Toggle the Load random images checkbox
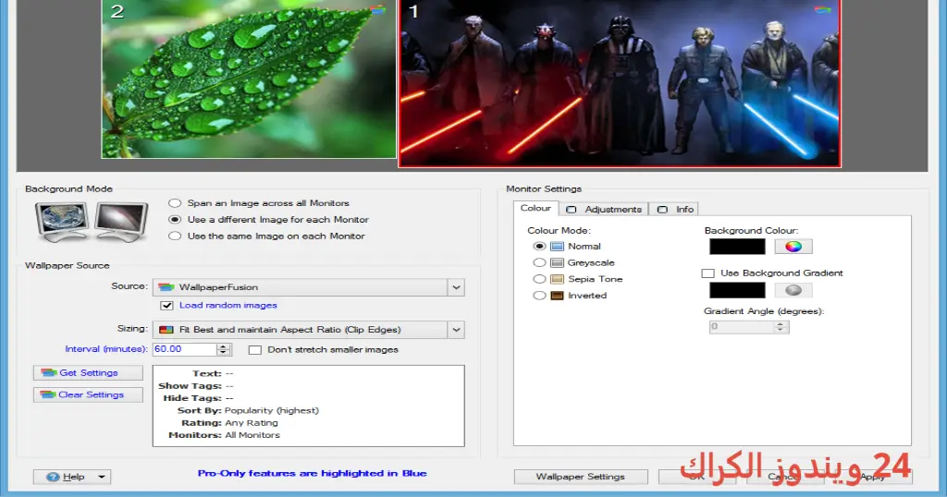 click(x=166, y=306)
